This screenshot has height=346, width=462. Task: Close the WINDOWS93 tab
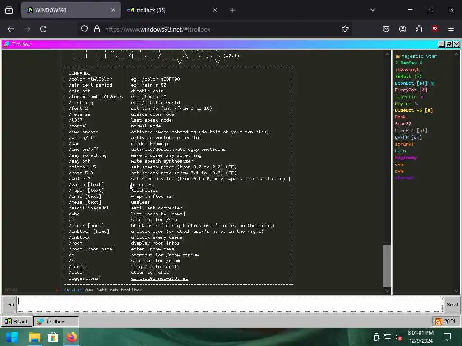[x=113, y=10]
